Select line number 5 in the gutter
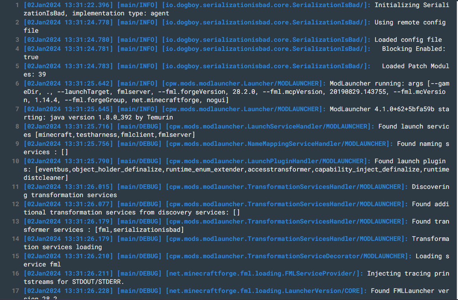 pos(17,66)
